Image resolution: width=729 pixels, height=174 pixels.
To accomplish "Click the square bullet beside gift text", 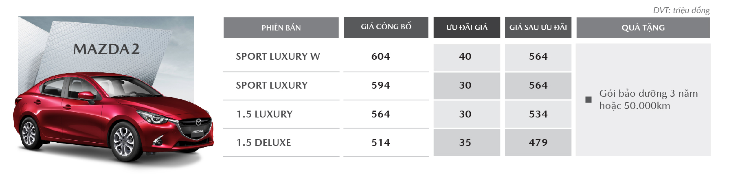I will [x=588, y=100].
